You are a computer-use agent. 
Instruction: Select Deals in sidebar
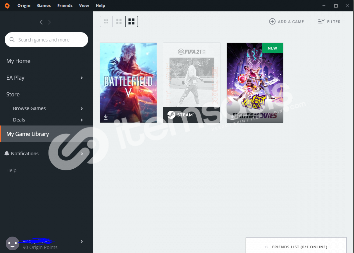(x=19, y=120)
